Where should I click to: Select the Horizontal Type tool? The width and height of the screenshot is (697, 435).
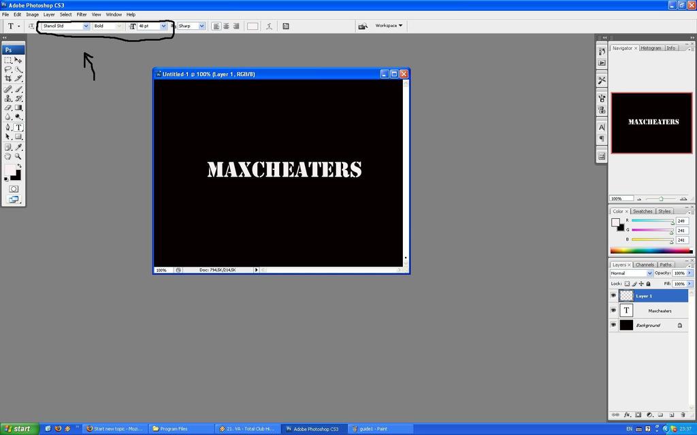click(x=18, y=127)
